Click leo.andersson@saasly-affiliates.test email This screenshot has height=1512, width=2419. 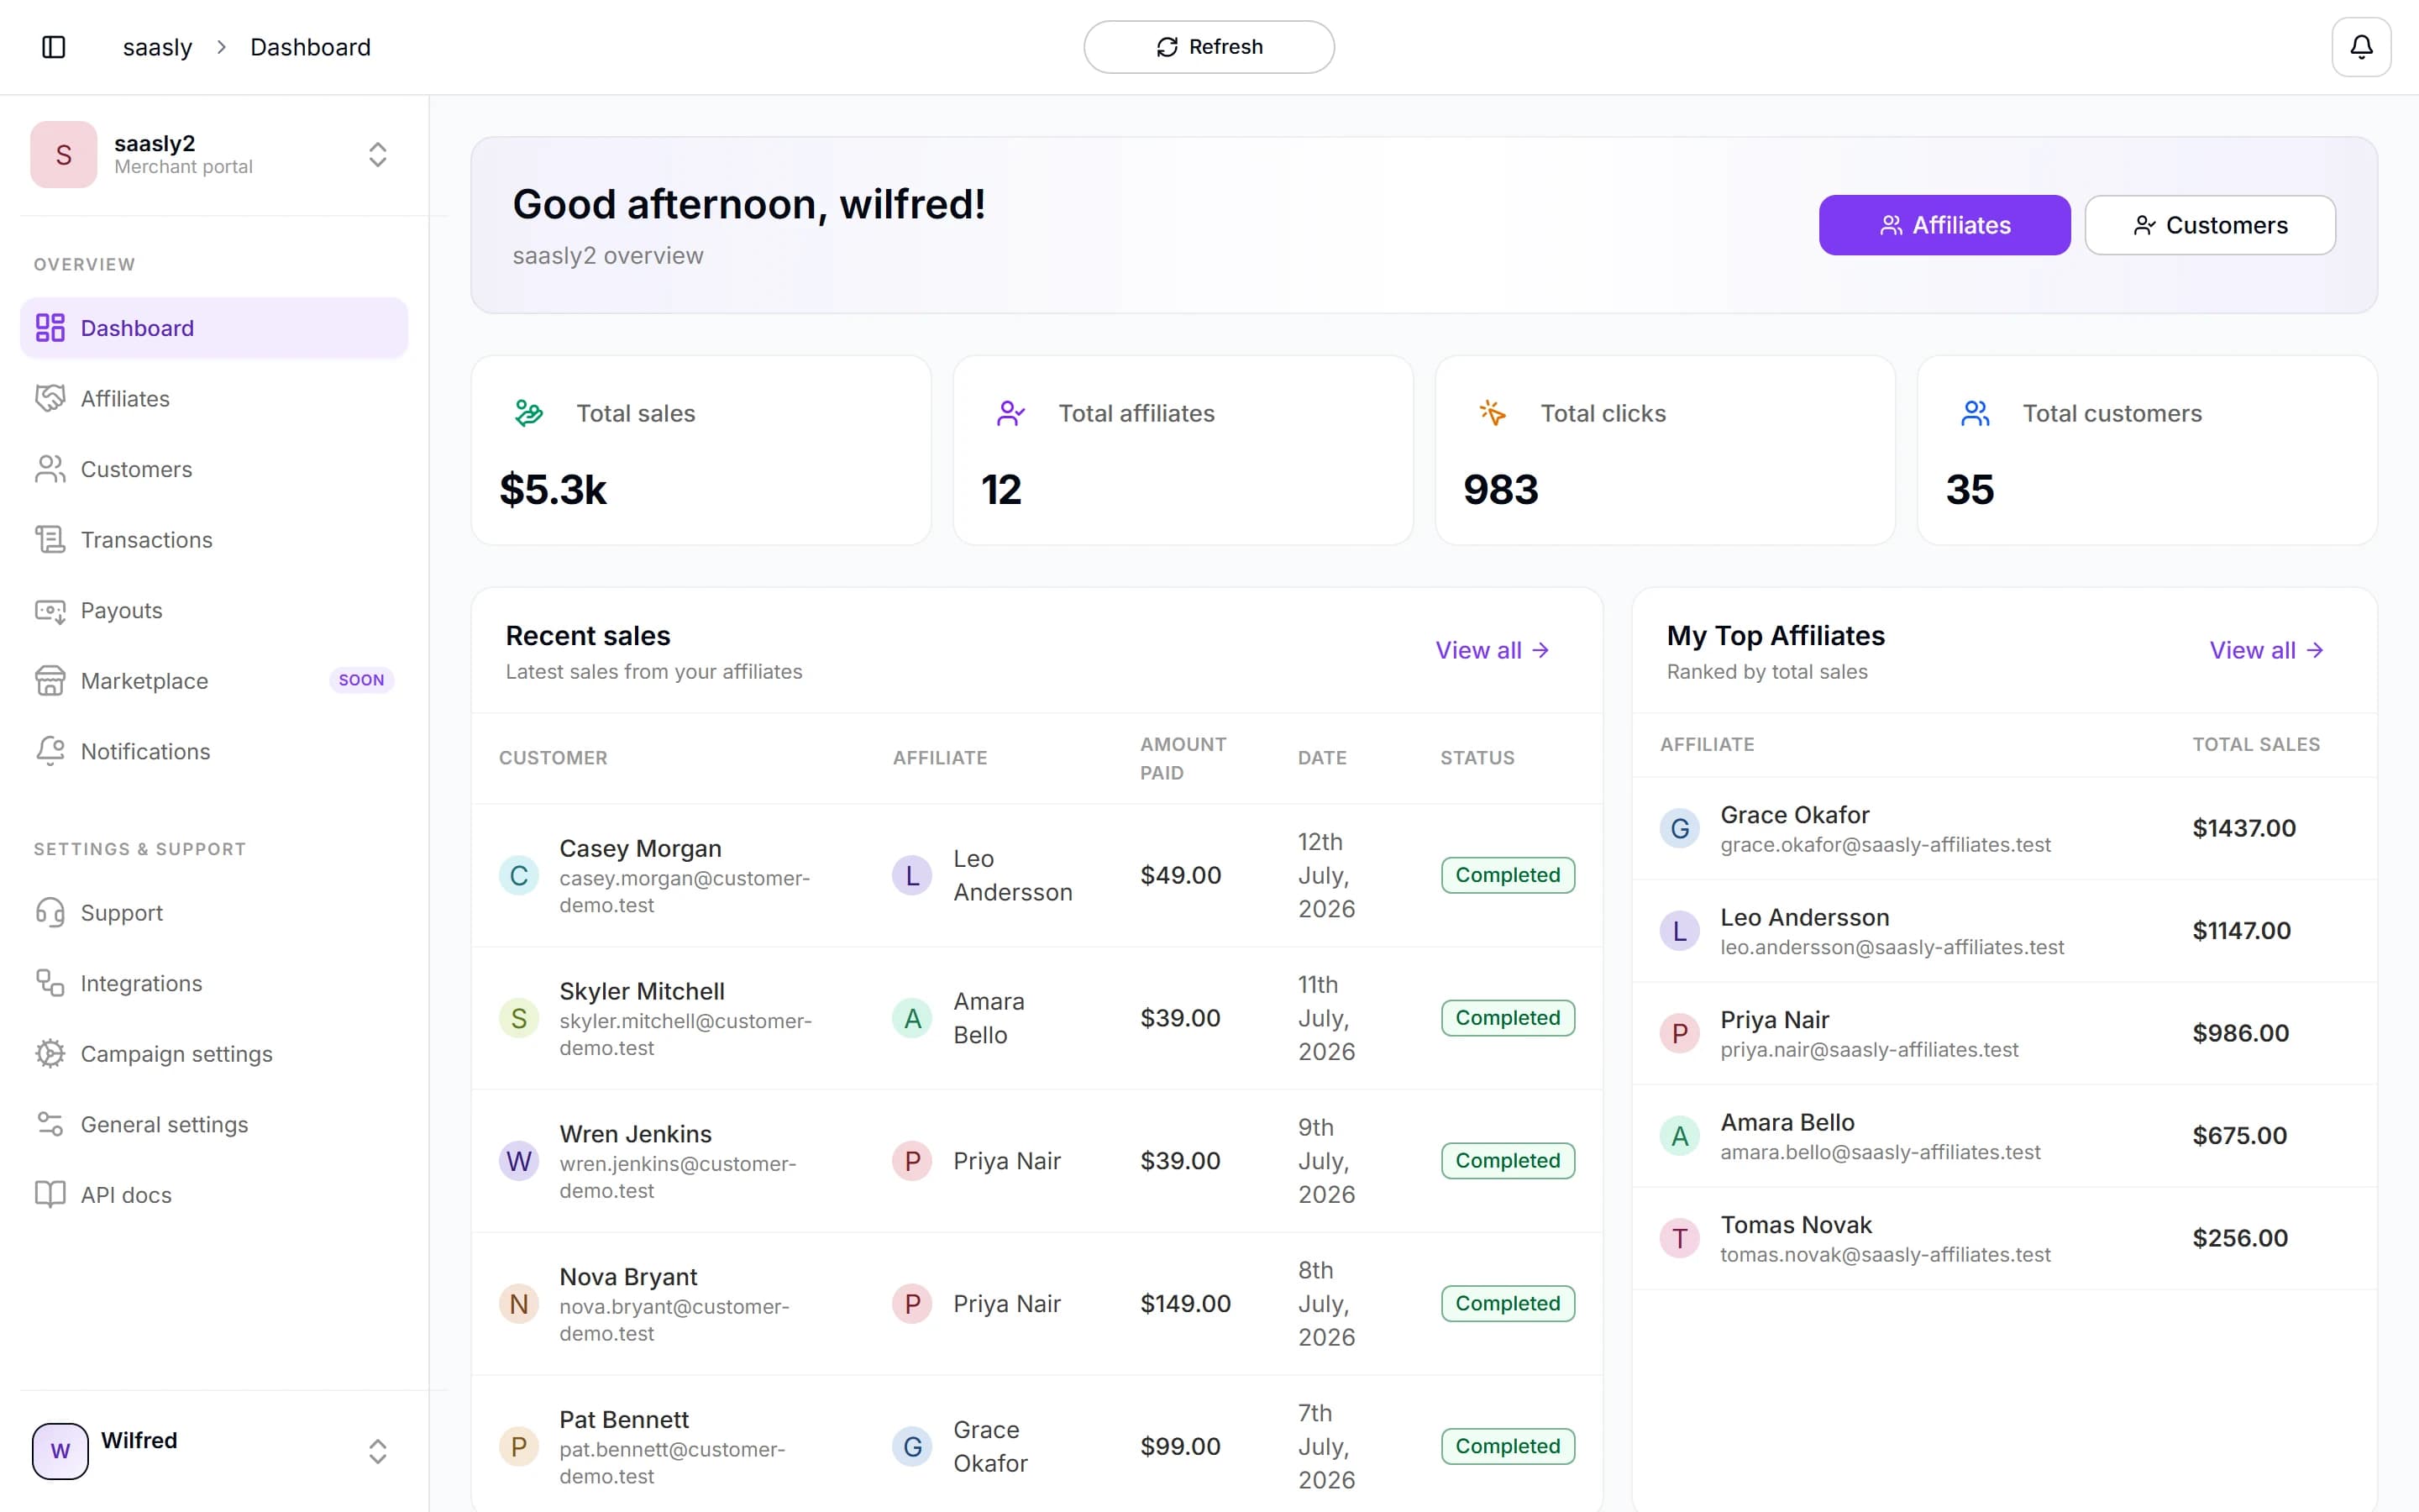coord(1892,947)
